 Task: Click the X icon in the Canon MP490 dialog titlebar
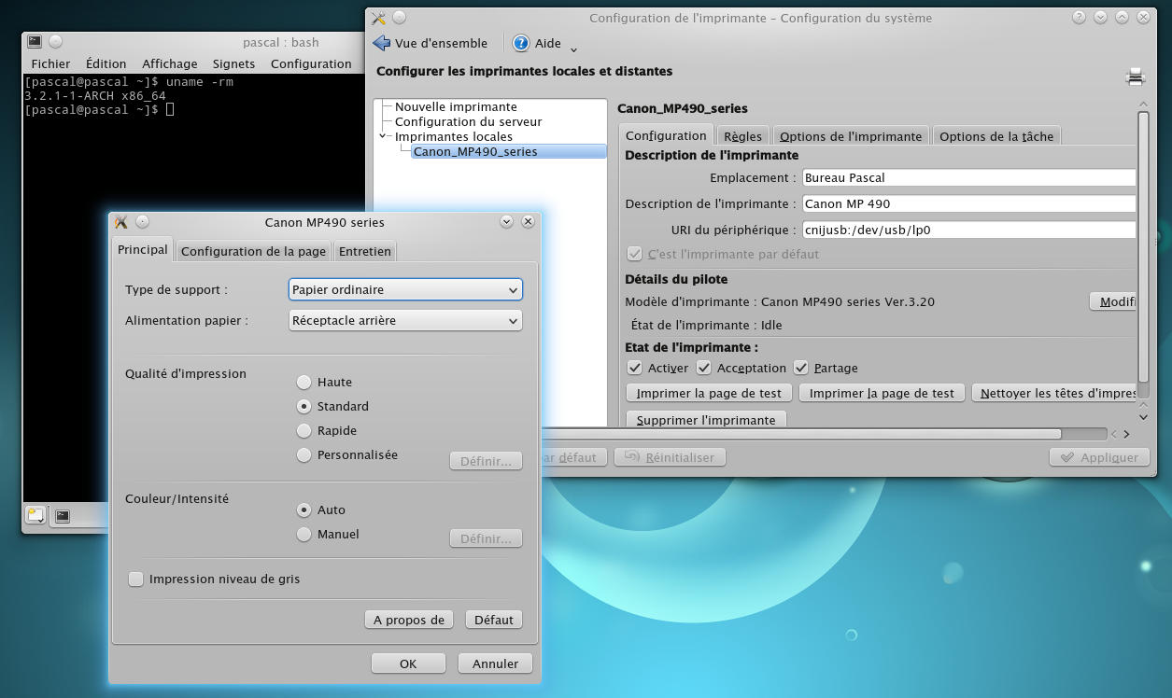coord(120,222)
